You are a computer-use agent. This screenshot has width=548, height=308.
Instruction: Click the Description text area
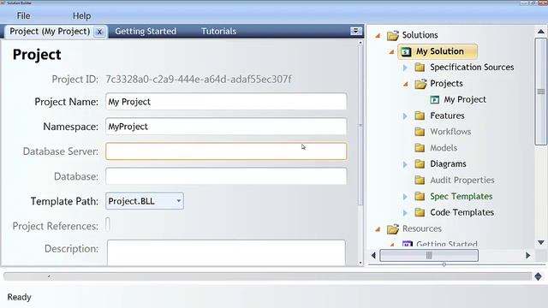click(226, 253)
